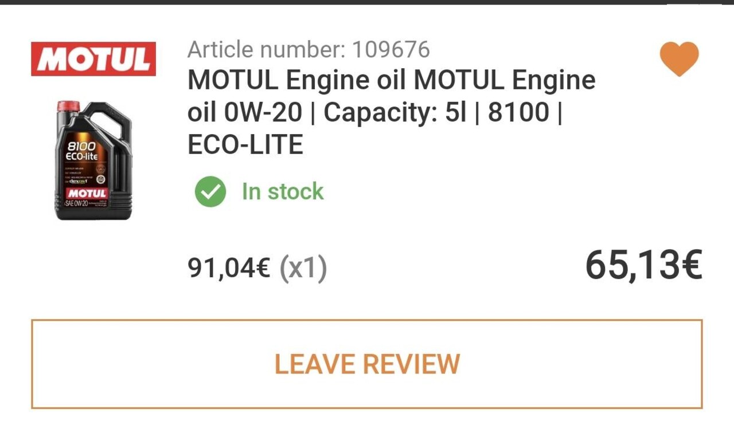Viewport: 734px width, 421px height.
Task: Click "ECO-LITE" in the product title
Action: 245,145
